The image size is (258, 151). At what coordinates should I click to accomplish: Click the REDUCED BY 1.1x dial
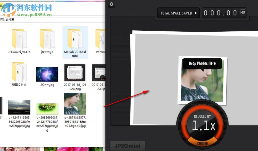[203, 125]
